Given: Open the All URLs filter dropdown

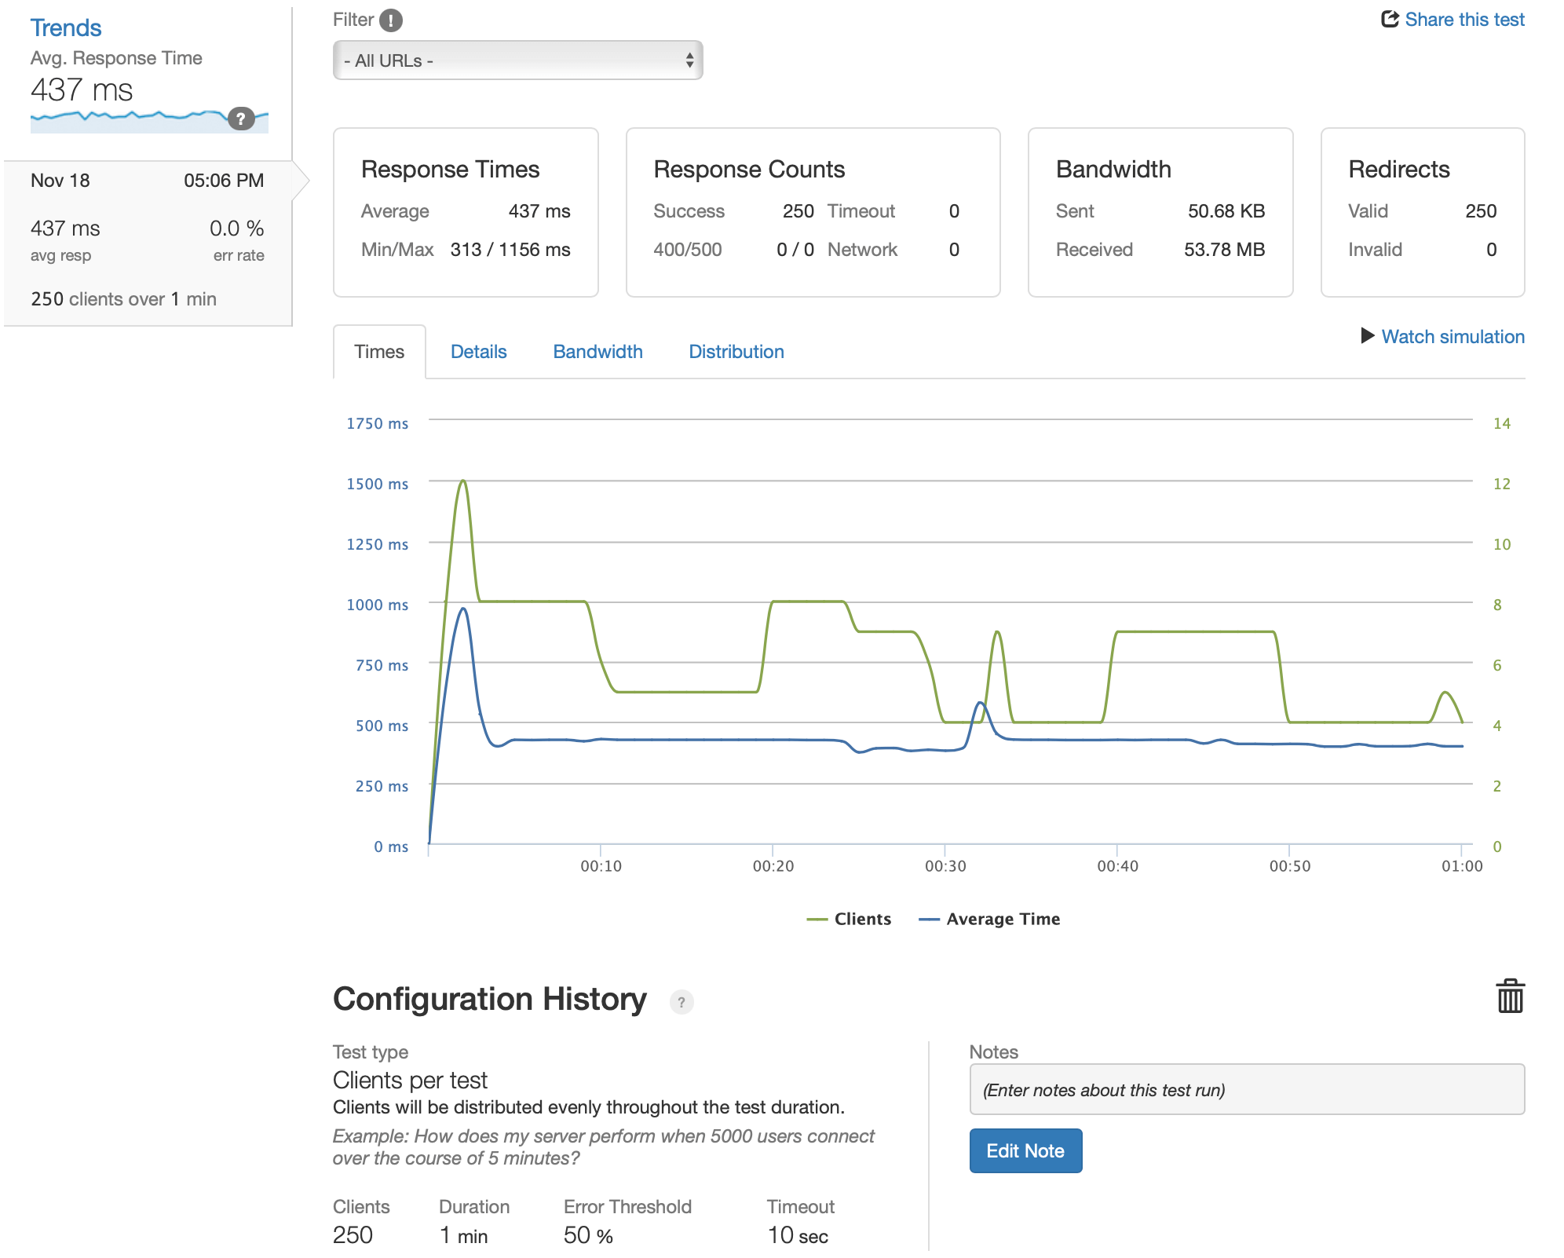Looking at the screenshot, I should click(517, 60).
